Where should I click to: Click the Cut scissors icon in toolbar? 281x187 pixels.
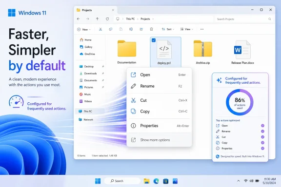(x=100, y=29)
